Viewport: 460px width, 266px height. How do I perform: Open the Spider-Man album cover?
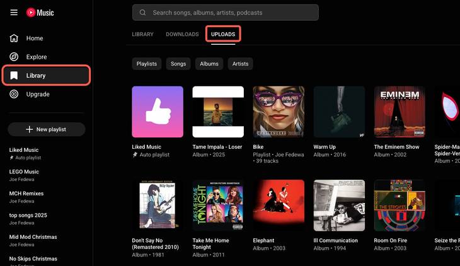click(x=447, y=112)
